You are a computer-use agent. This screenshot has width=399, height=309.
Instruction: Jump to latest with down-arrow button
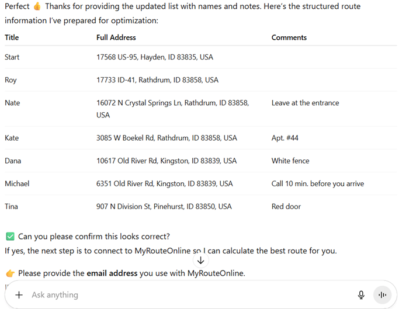pyautogui.click(x=201, y=261)
